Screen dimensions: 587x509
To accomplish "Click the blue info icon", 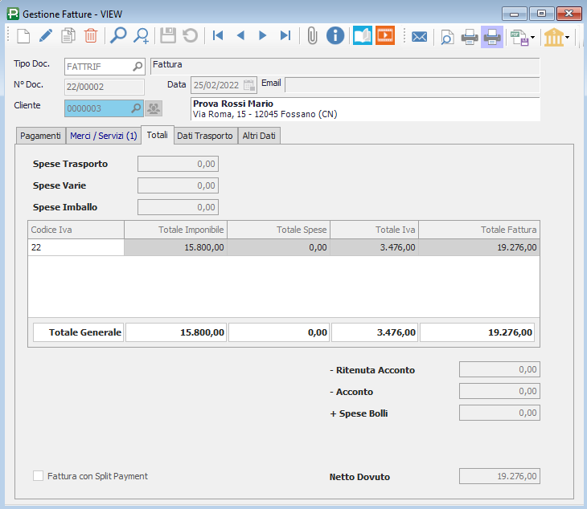I will click(335, 36).
